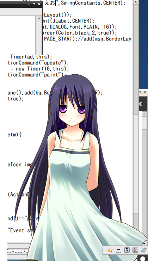Click the comment "//add(msg,BorderLay"
The image size is (148, 261).
point(105,39)
